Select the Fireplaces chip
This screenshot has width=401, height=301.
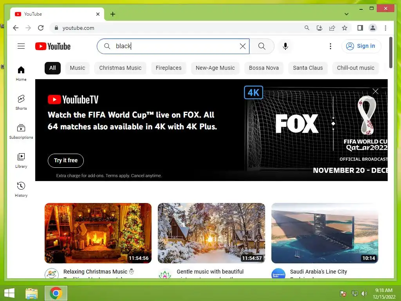[168, 68]
